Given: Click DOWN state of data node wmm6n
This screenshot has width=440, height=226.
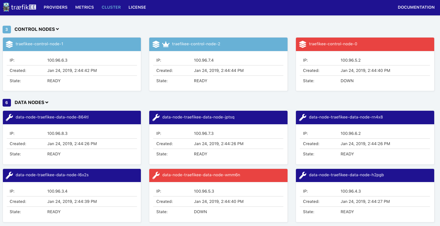Looking at the screenshot, I should (x=200, y=212).
